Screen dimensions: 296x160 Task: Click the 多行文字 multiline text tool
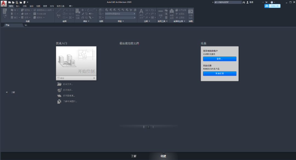click(141, 14)
